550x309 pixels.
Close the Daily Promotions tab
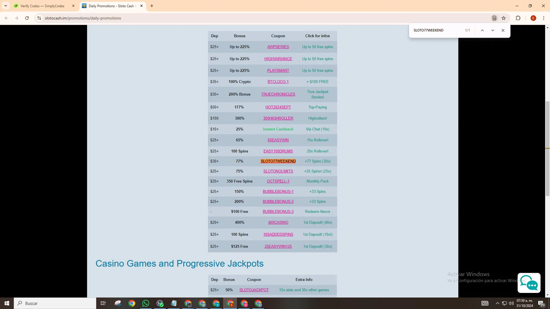(142, 6)
